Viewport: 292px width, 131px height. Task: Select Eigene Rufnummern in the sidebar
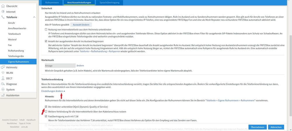(x=18, y=62)
